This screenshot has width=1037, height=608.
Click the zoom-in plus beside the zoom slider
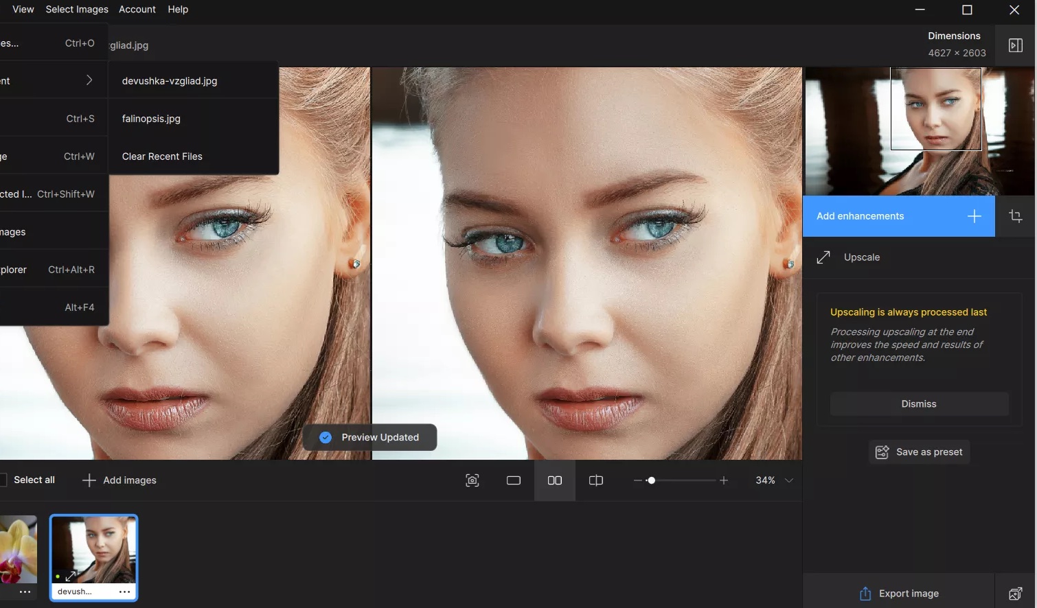(x=723, y=480)
